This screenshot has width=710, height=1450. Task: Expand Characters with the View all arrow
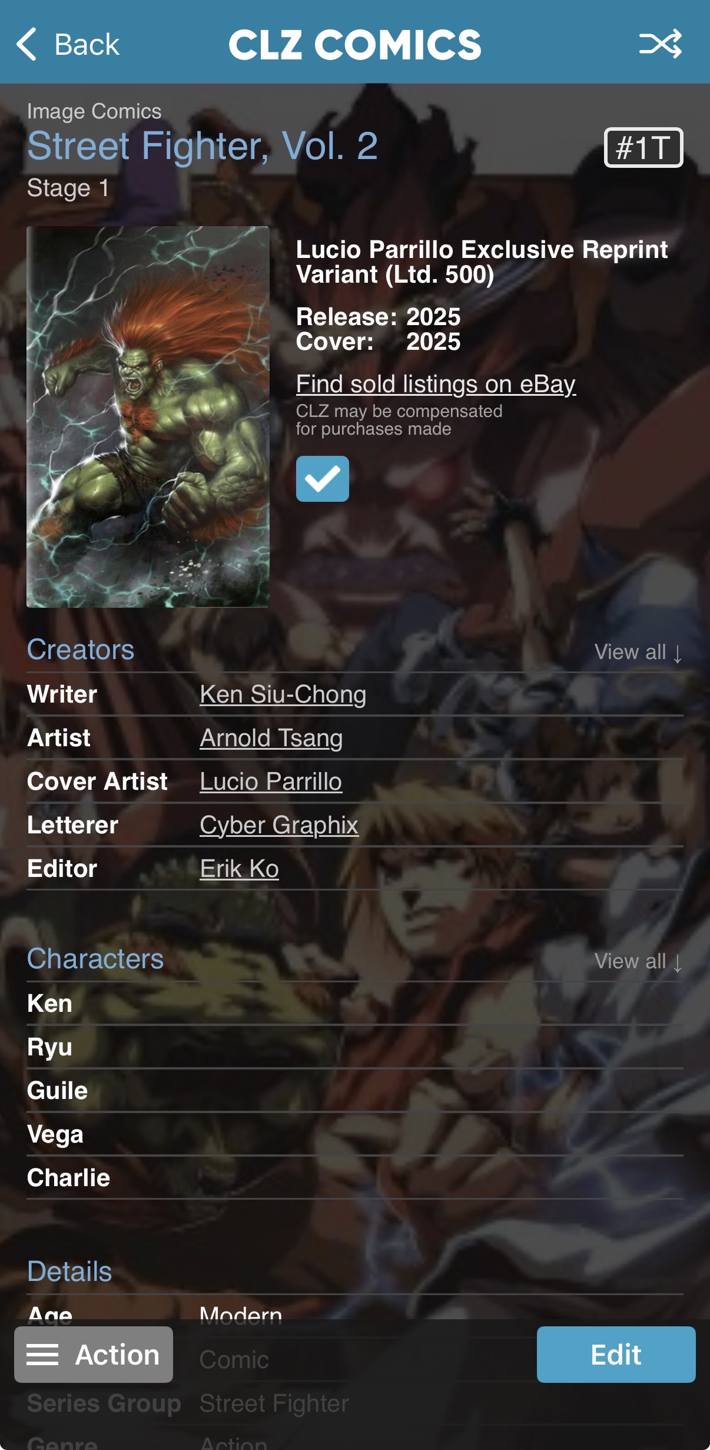pyautogui.click(x=638, y=961)
